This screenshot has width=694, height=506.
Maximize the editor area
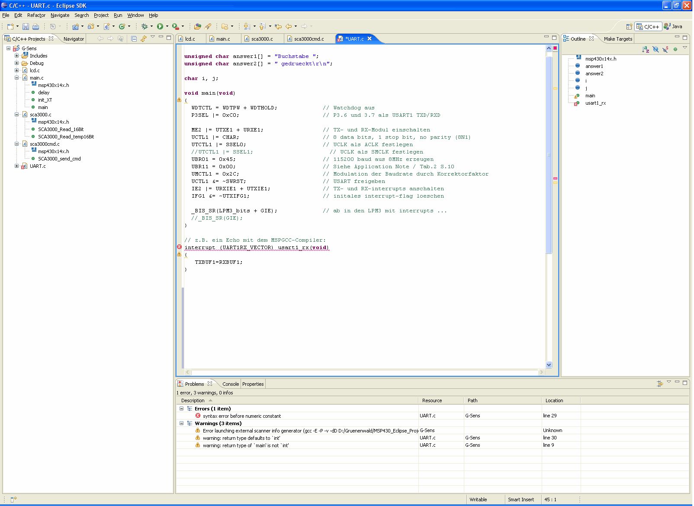coord(554,38)
